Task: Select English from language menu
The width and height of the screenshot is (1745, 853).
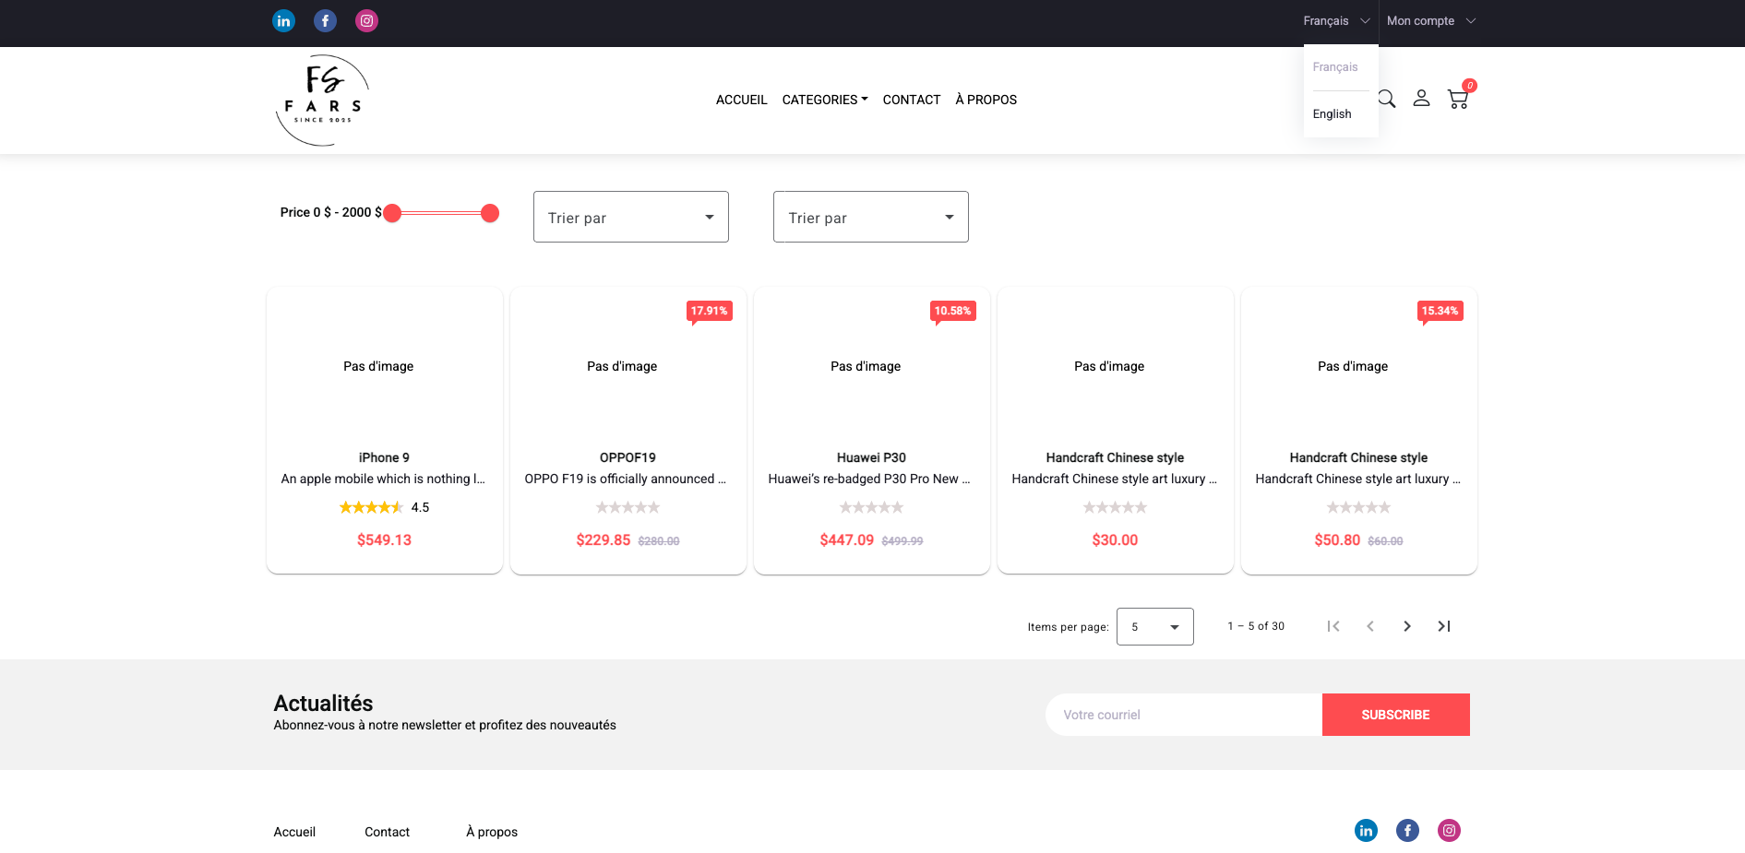Action: [x=1332, y=114]
